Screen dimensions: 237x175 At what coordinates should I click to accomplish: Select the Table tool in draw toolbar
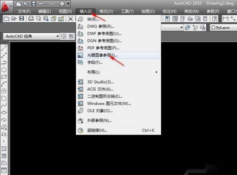(x=4, y=170)
